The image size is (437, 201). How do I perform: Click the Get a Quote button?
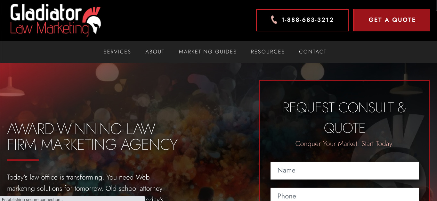coord(392,20)
